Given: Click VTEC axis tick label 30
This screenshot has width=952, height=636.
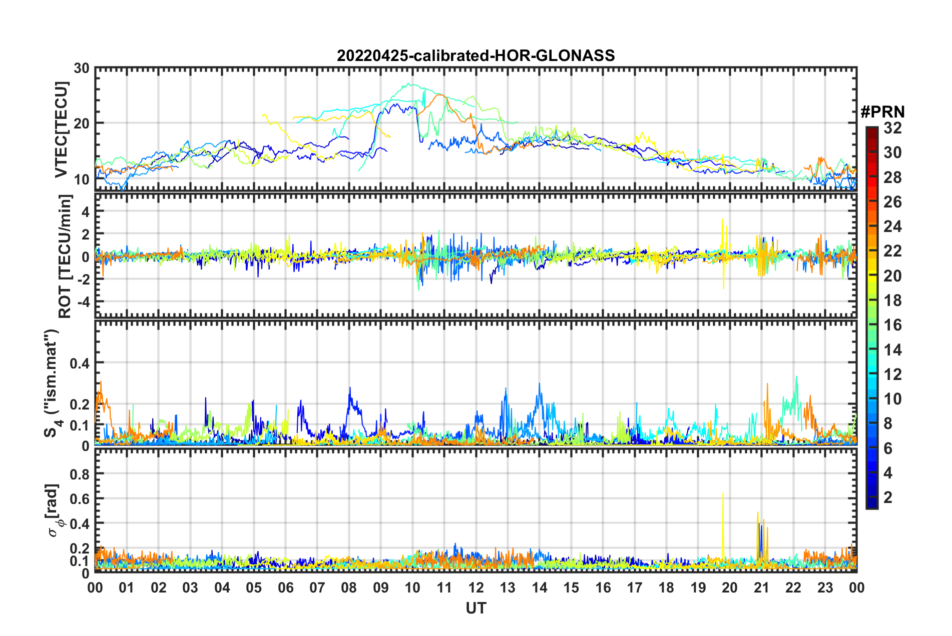Looking at the screenshot, I should (x=82, y=68).
